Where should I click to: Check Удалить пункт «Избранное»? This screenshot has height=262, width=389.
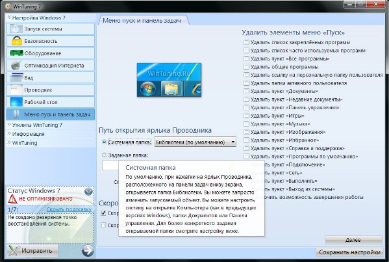(x=246, y=140)
